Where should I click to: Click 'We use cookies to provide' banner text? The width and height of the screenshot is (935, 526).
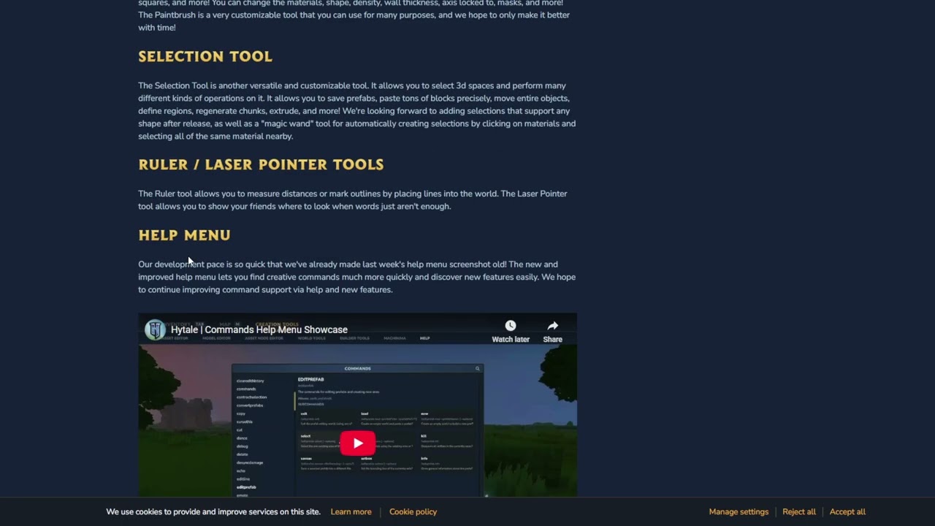[213, 512]
